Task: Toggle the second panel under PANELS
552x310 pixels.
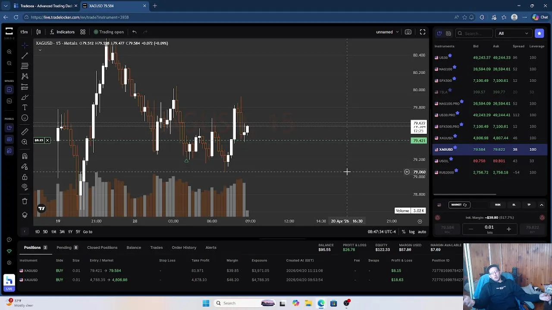Action: point(9,139)
